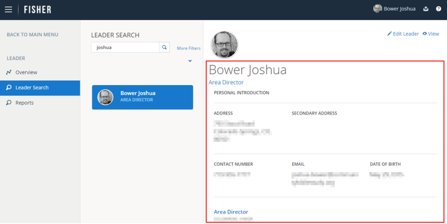
Task: Click the inbox tray icon in header
Action: pos(426,9)
